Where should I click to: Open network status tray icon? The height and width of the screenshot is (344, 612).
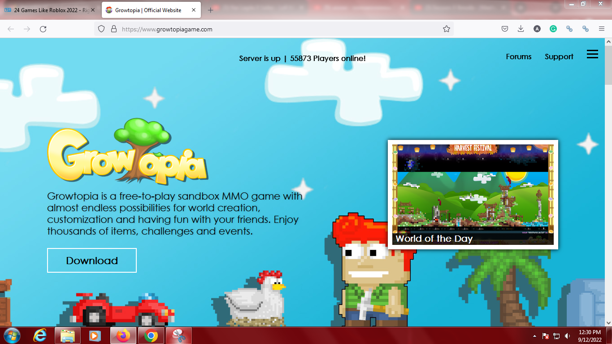click(x=556, y=335)
